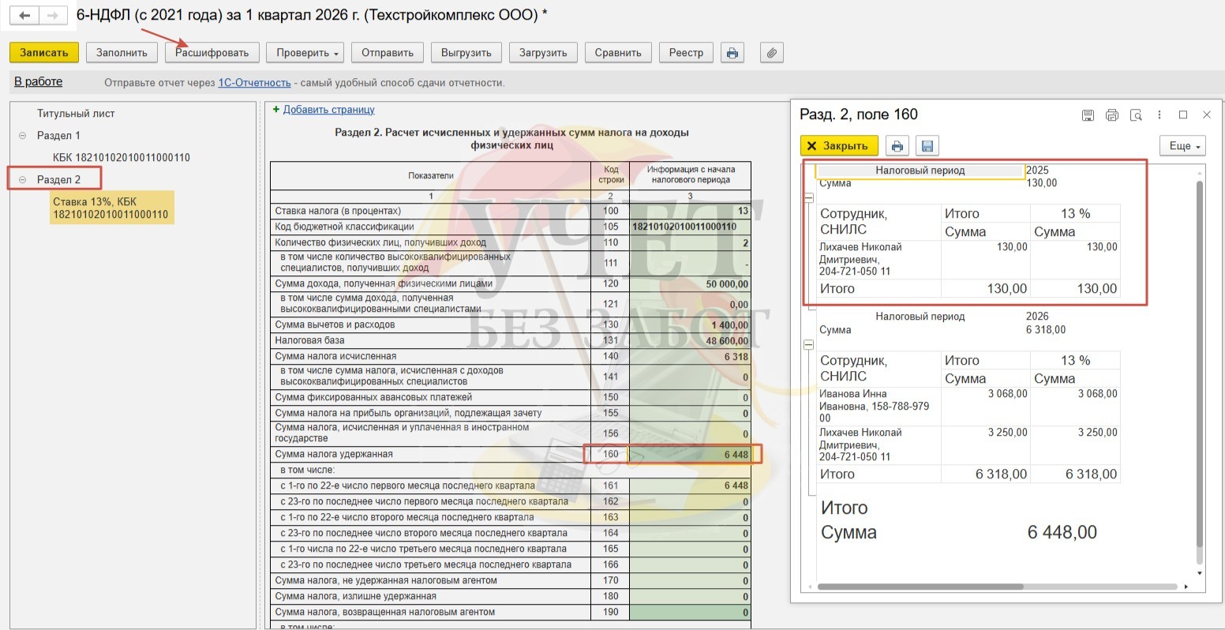Click the save icon in popup title bar
The image size is (1225, 630).
[x=1088, y=115]
